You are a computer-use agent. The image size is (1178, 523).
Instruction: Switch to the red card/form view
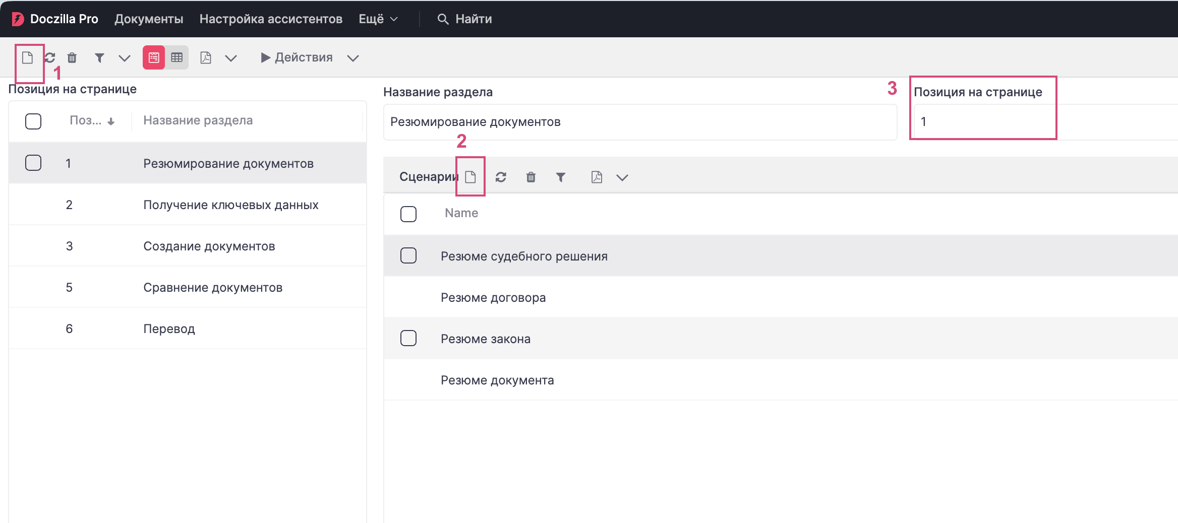(x=154, y=57)
